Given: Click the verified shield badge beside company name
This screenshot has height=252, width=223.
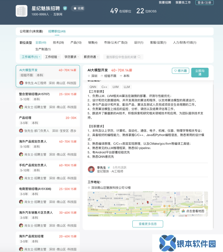Looking at the screenshot, I should coord(65,8).
